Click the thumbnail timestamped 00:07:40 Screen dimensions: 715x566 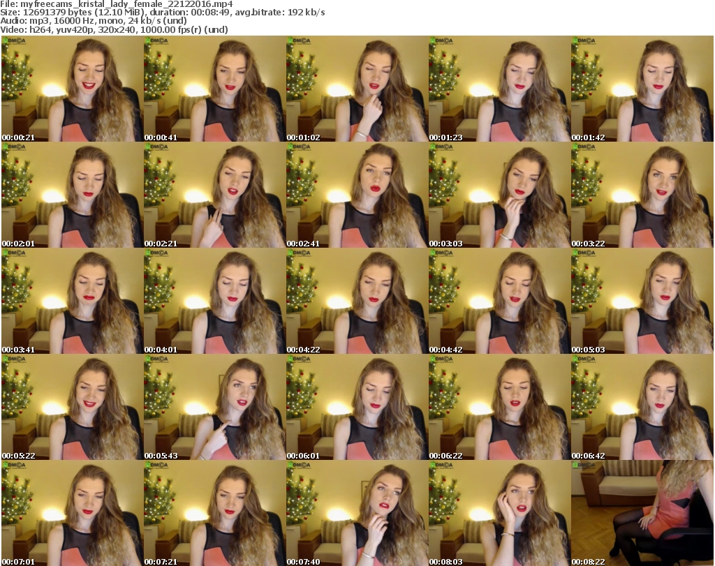coord(357,514)
